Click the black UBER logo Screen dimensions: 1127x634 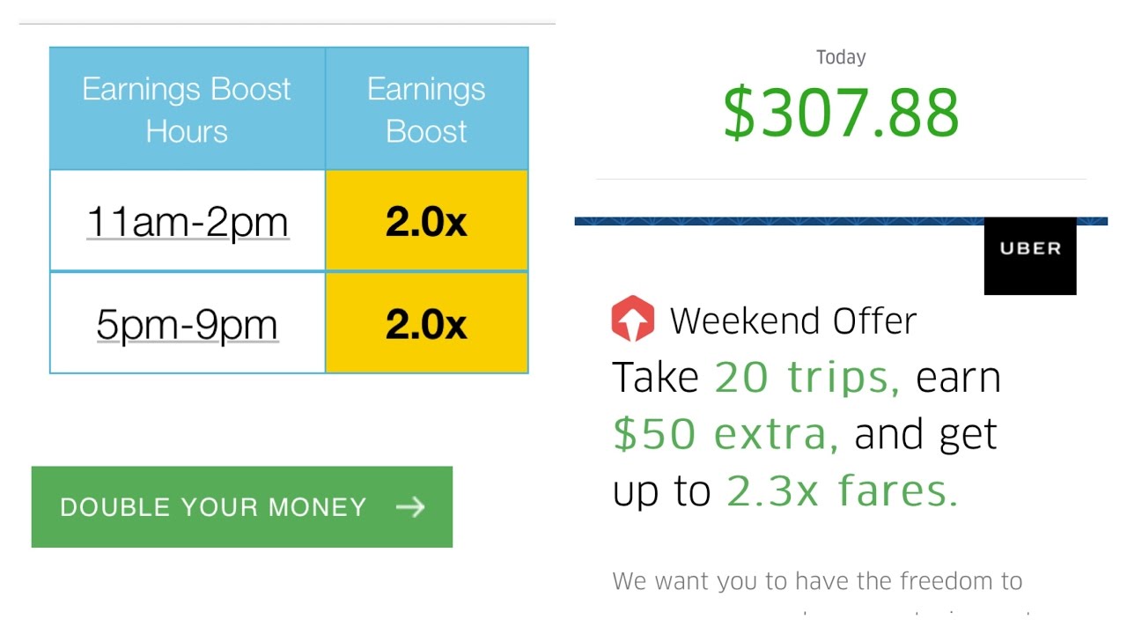[x=1029, y=249]
